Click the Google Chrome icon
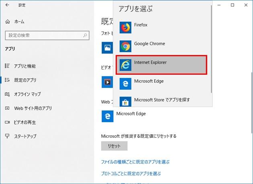Screen dimensions: 253x184 (125, 46)
